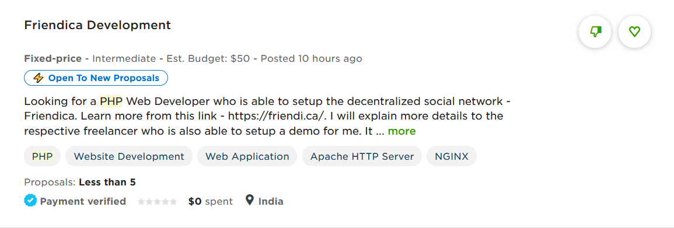Select the Website Development skill tag

tap(129, 156)
